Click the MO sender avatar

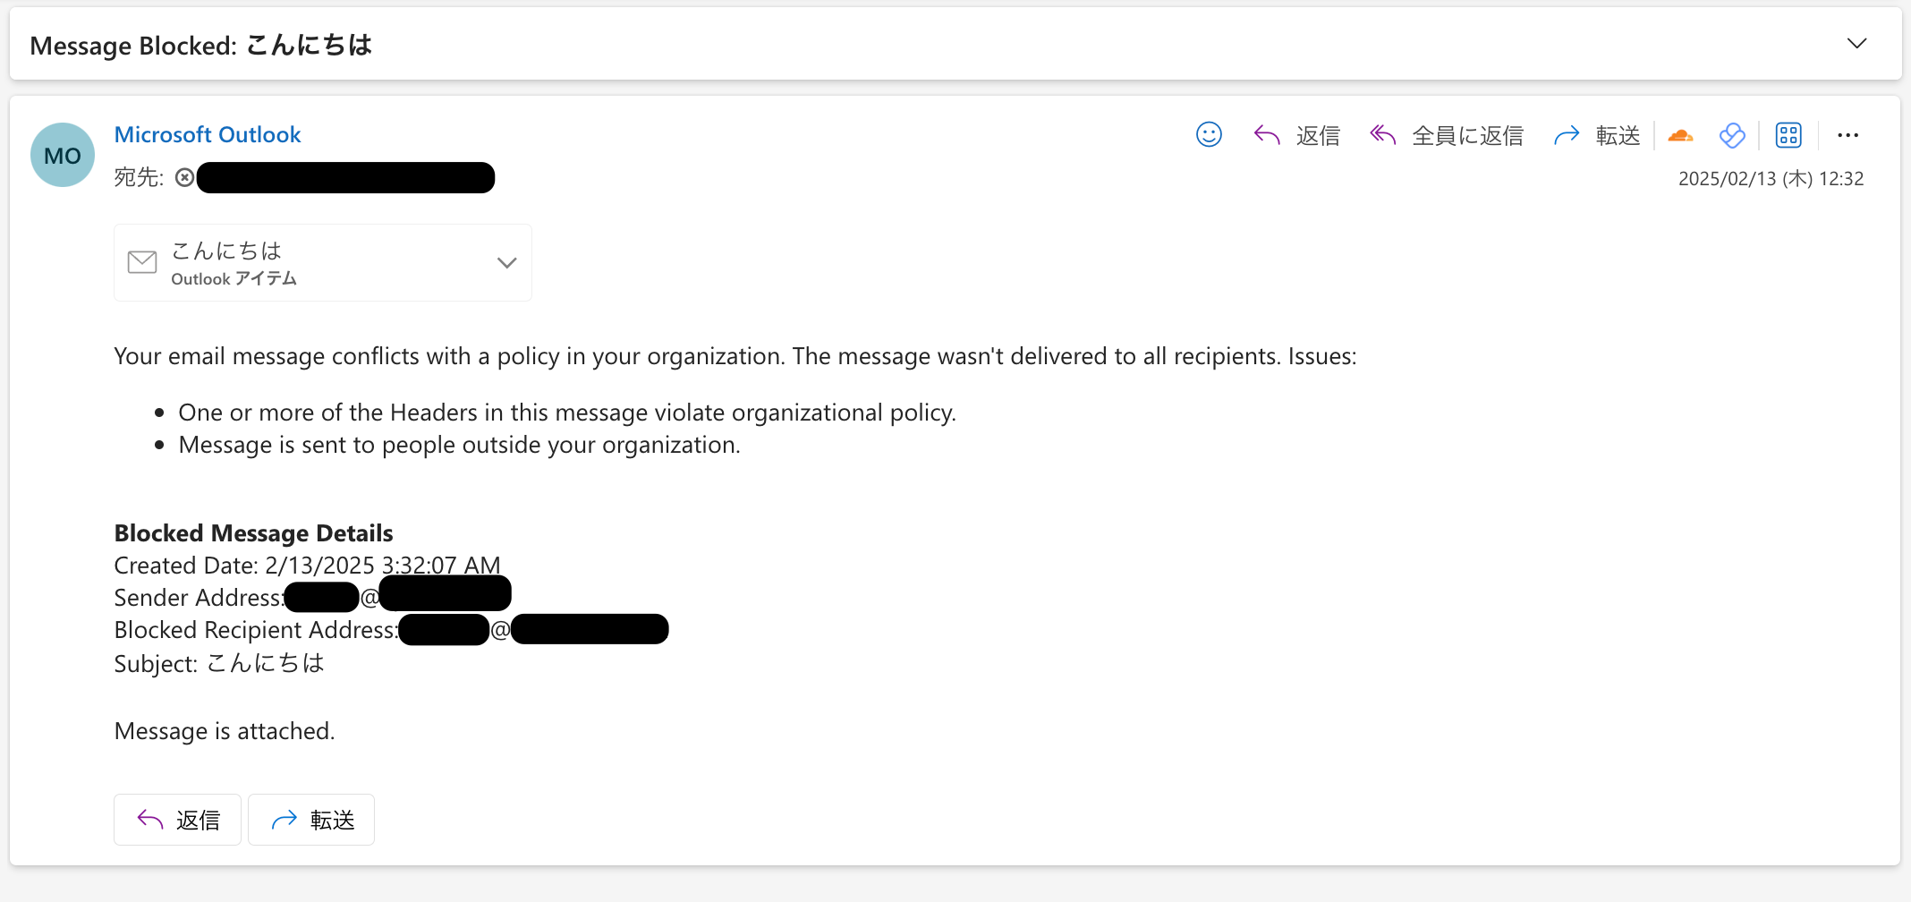[63, 155]
